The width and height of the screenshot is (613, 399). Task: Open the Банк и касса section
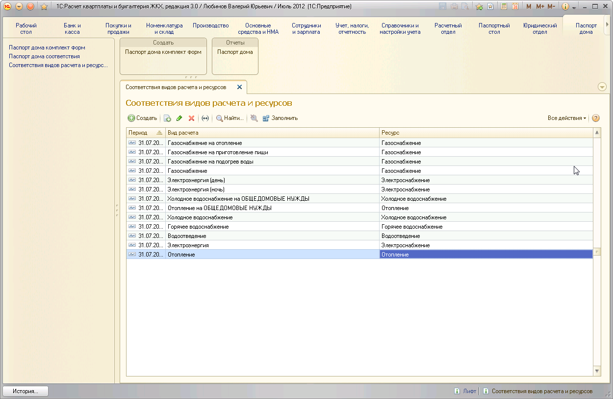click(x=72, y=28)
